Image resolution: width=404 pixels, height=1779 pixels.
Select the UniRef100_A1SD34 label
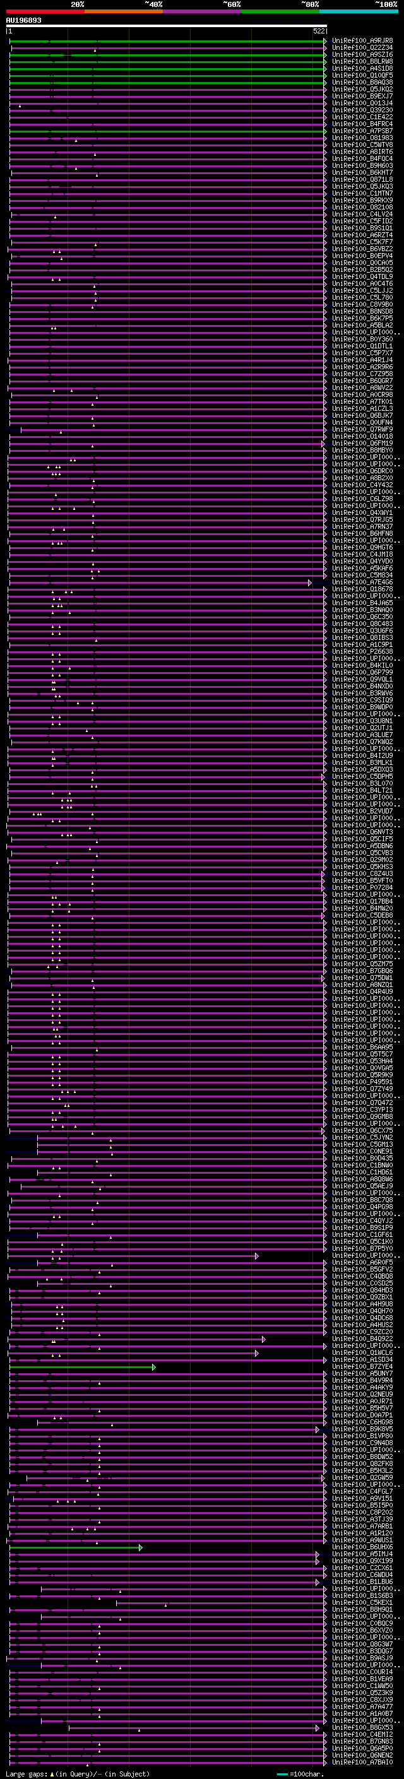tap(362, 1361)
